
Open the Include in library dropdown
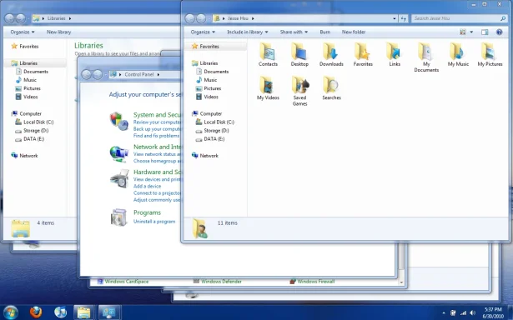click(x=248, y=32)
